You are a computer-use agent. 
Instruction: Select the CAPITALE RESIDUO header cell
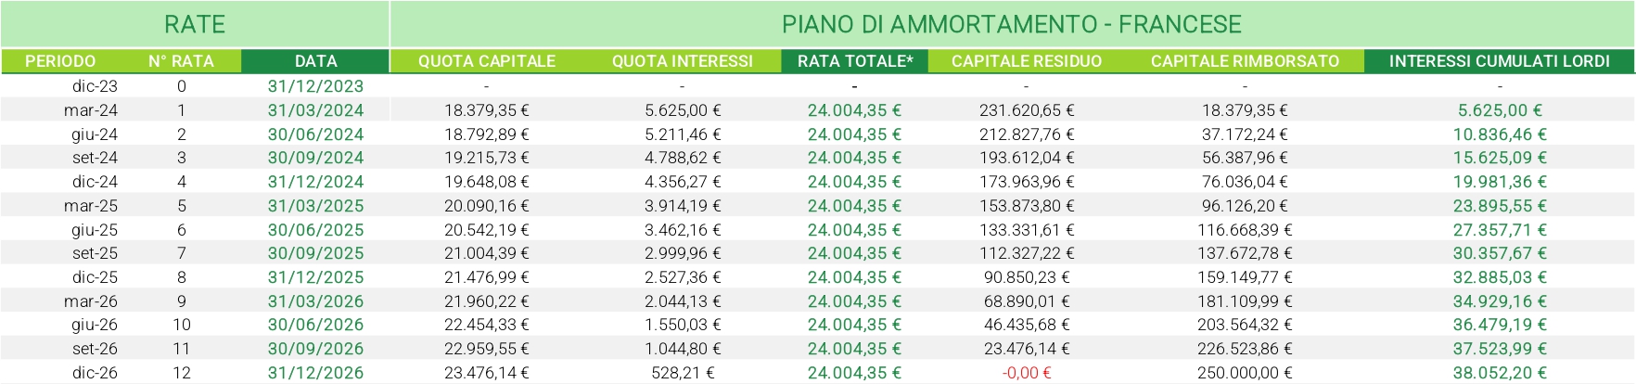point(1027,61)
